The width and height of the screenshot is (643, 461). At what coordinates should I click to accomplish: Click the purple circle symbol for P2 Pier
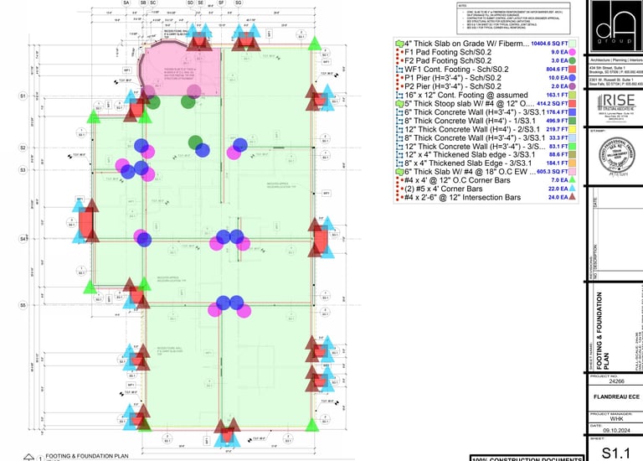[x=572, y=86]
